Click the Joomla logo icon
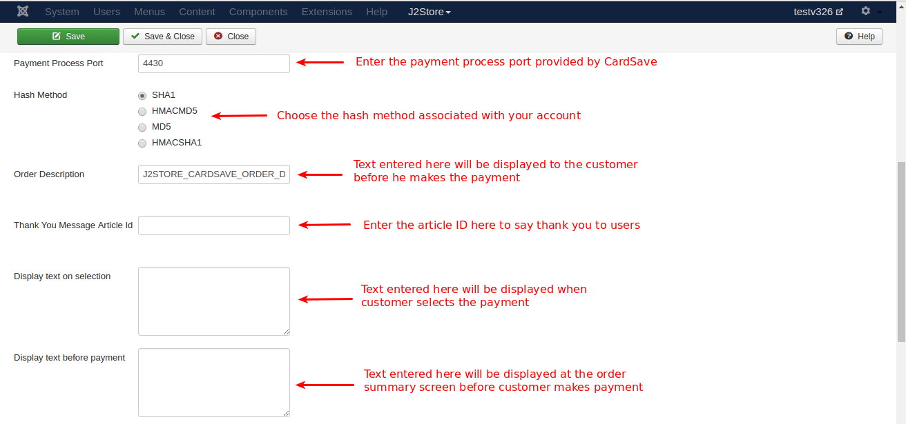Viewport: 906px width, 424px height. 23,12
